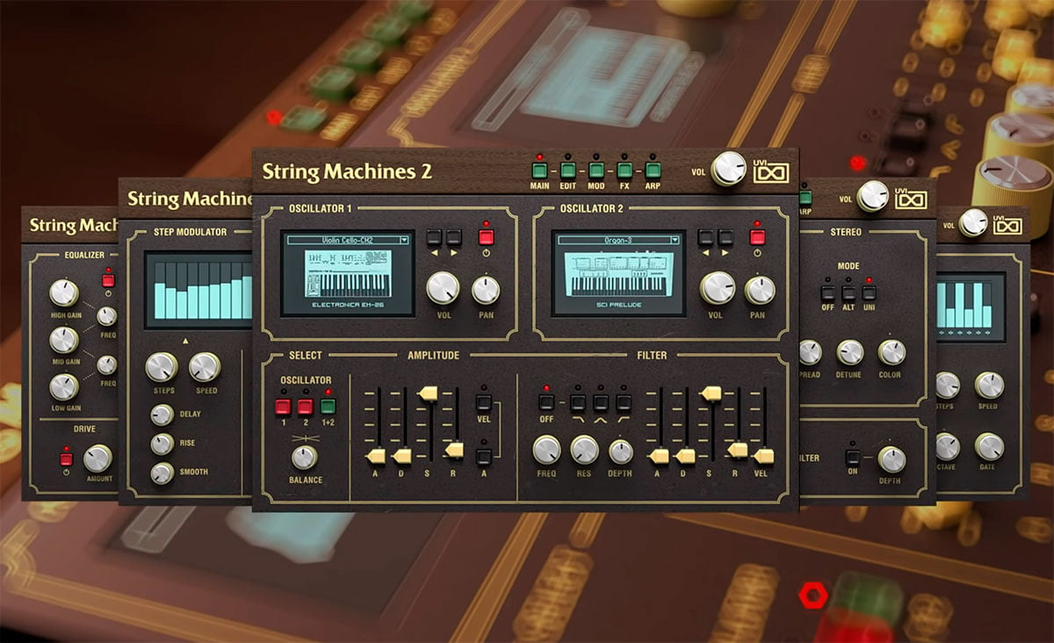Click the Step Modulator STEPS knob
The width and height of the screenshot is (1054, 643).
pyautogui.click(x=162, y=367)
